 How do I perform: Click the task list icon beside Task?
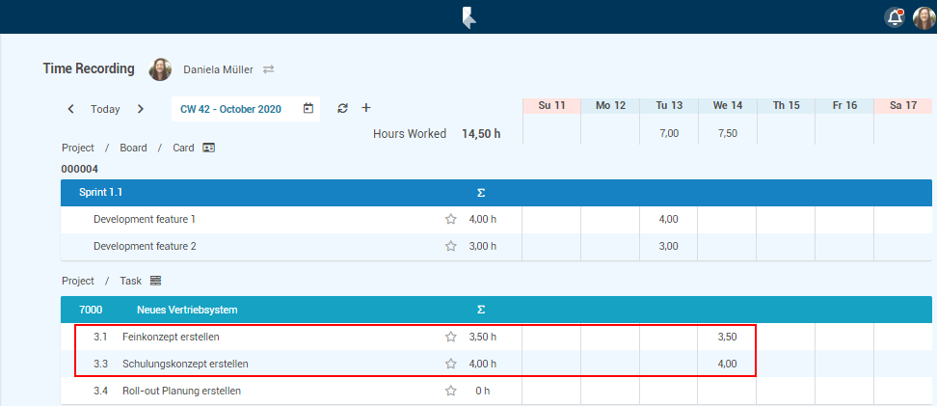[155, 281]
